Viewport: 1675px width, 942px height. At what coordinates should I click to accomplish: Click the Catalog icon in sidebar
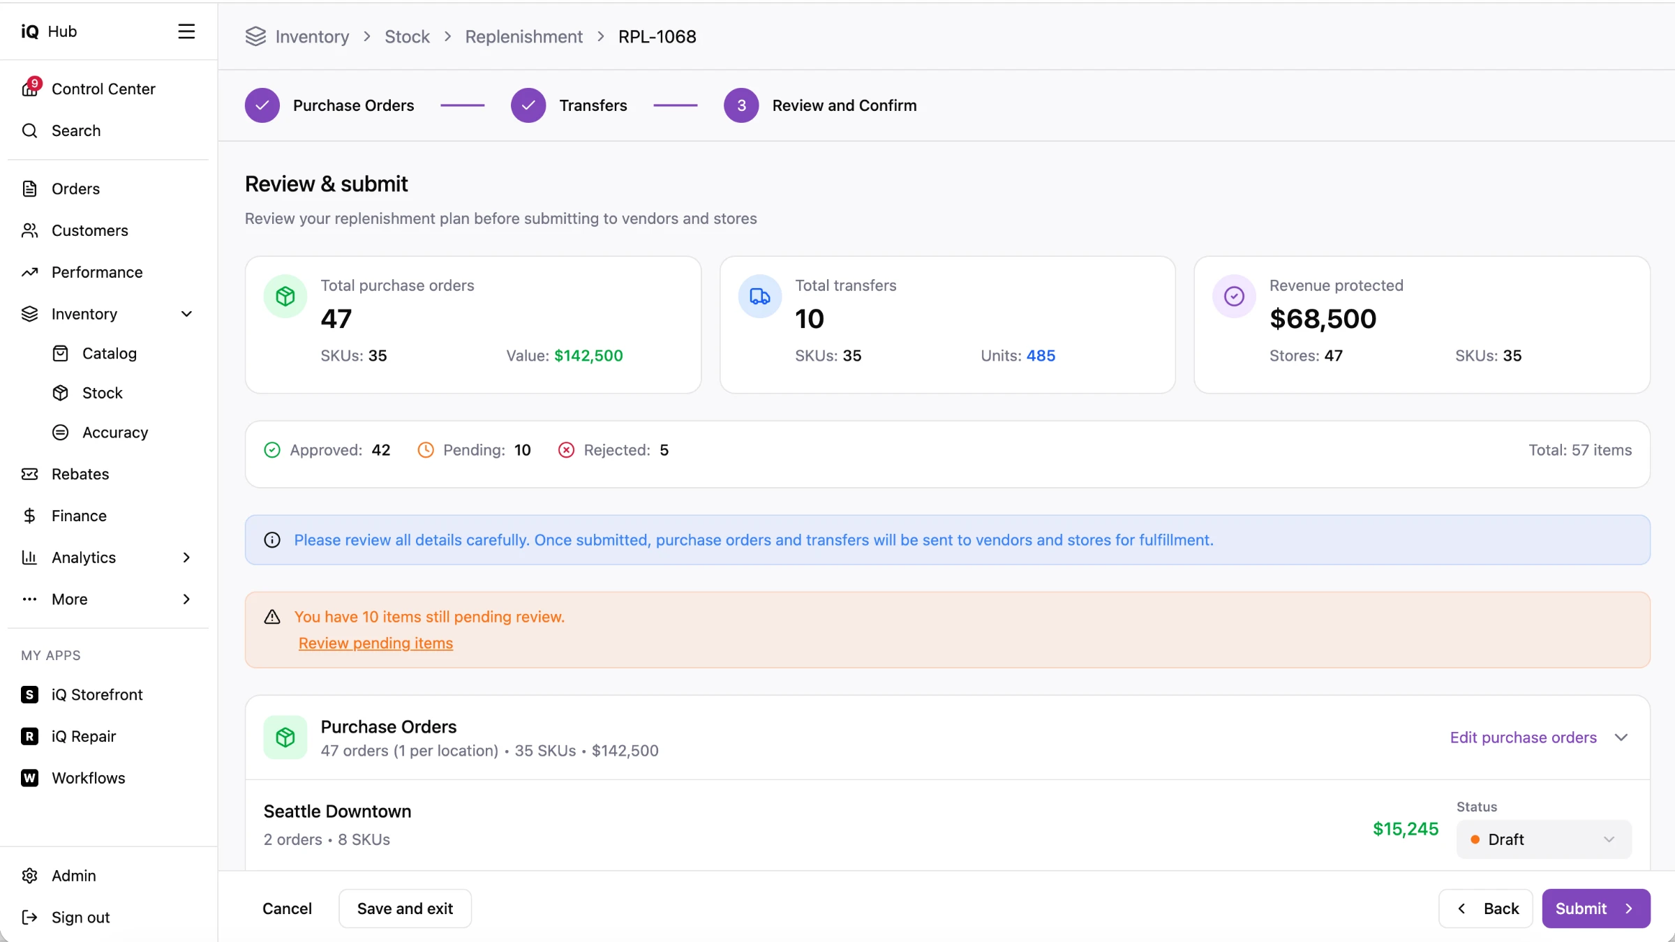pyautogui.click(x=61, y=353)
